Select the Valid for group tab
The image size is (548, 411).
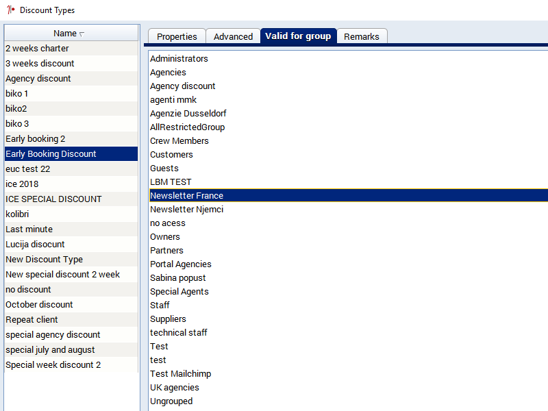pos(298,36)
